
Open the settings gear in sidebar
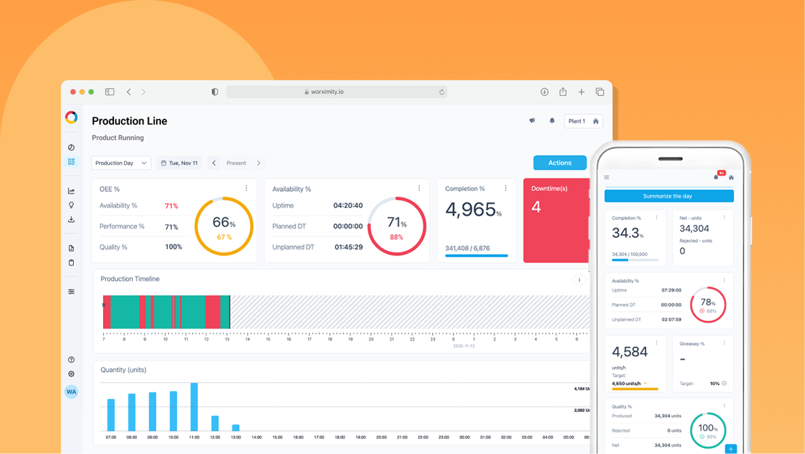coord(71,374)
